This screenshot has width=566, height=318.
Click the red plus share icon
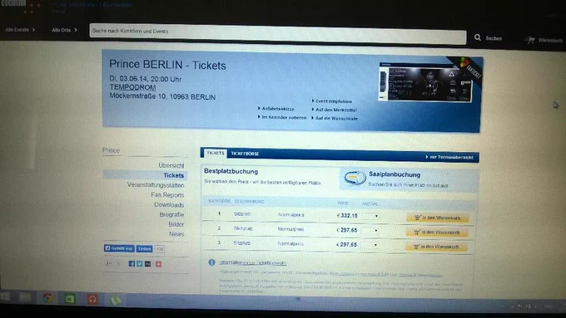click(x=158, y=264)
